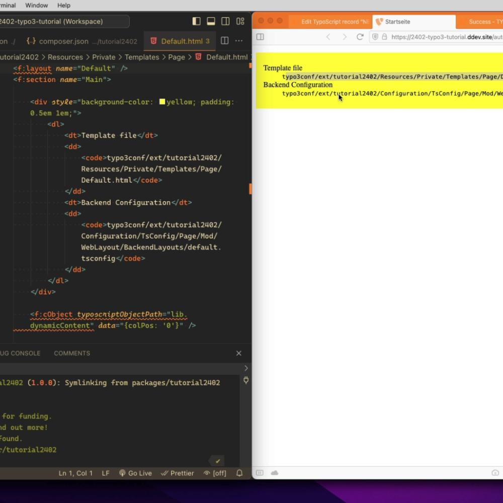Viewport: 503px width, 503px height.
Task: Click the camera icon in browser footer
Action: pyautogui.click(x=495, y=472)
